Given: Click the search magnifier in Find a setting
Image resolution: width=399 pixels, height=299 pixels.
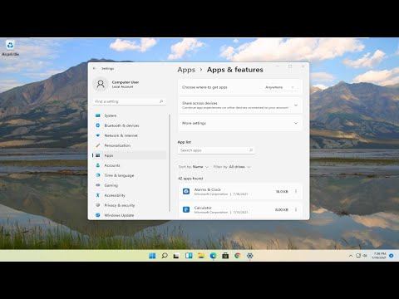Looking at the screenshot, I should click(161, 101).
